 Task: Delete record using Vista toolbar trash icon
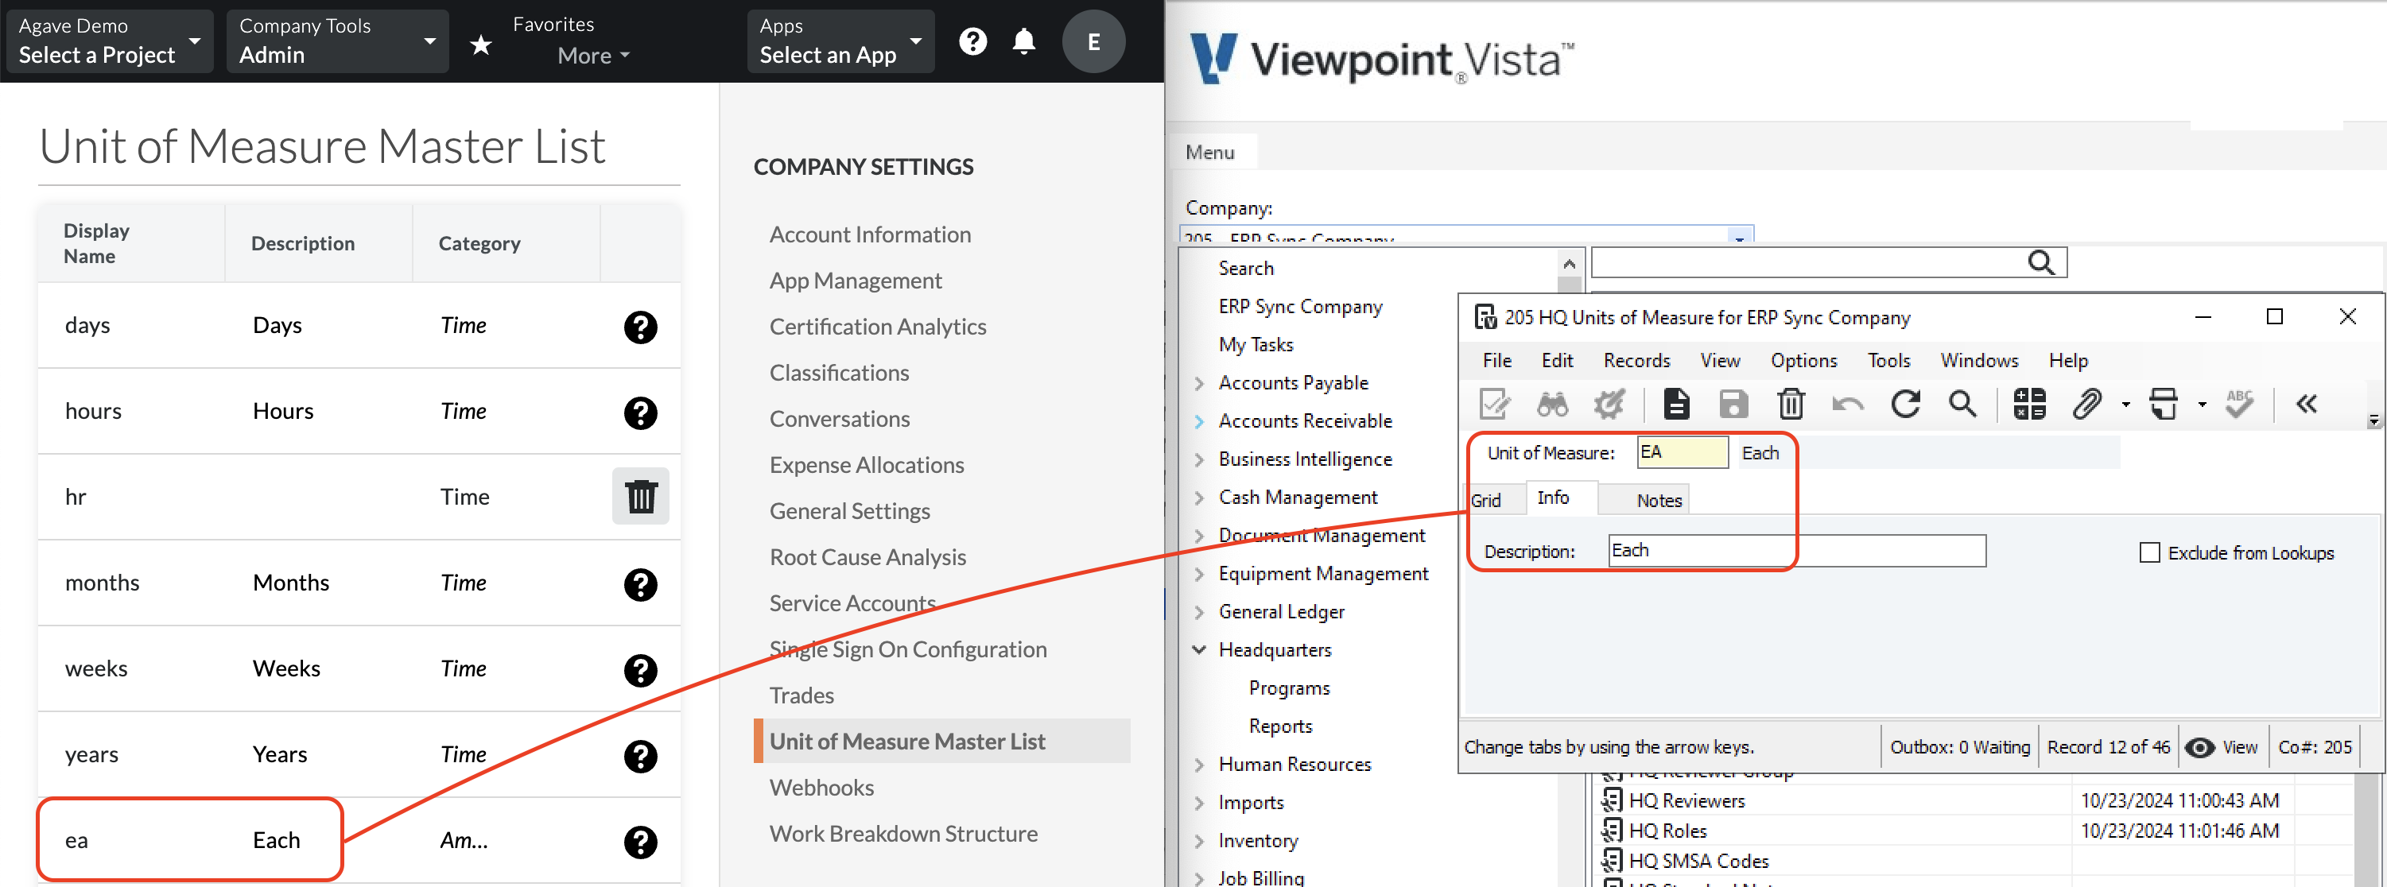tap(1791, 405)
